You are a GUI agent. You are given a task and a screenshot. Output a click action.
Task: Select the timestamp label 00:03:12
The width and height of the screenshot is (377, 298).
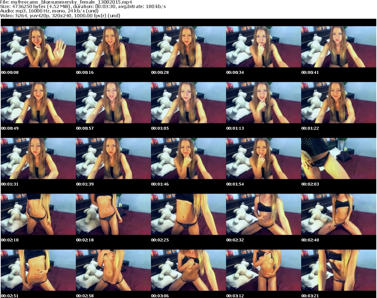(x=235, y=296)
